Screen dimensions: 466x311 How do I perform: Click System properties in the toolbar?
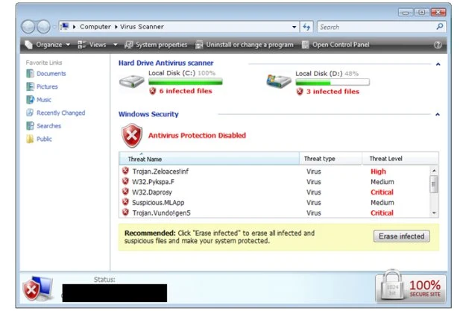(156, 45)
